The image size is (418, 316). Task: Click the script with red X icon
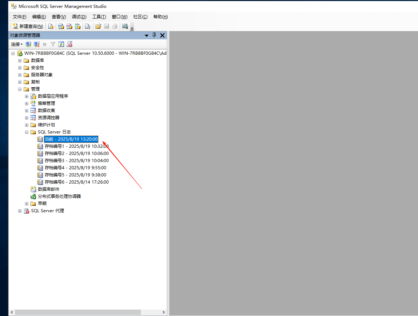70,44
